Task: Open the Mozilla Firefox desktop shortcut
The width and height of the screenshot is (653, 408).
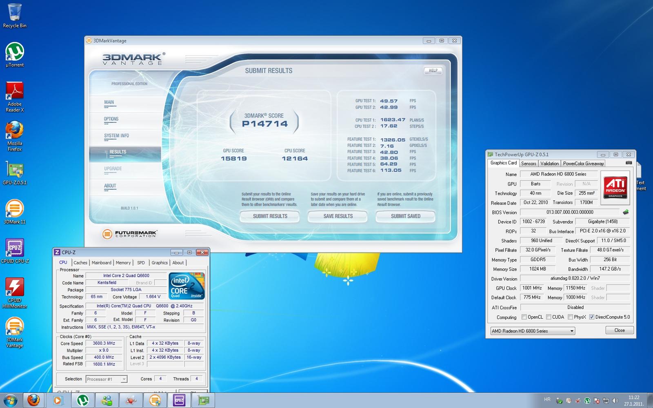Action: tap(15, 136)
